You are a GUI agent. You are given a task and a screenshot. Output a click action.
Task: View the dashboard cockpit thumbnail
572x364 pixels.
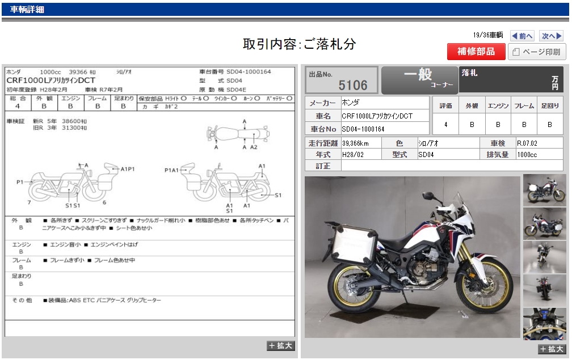coord(544,324)
